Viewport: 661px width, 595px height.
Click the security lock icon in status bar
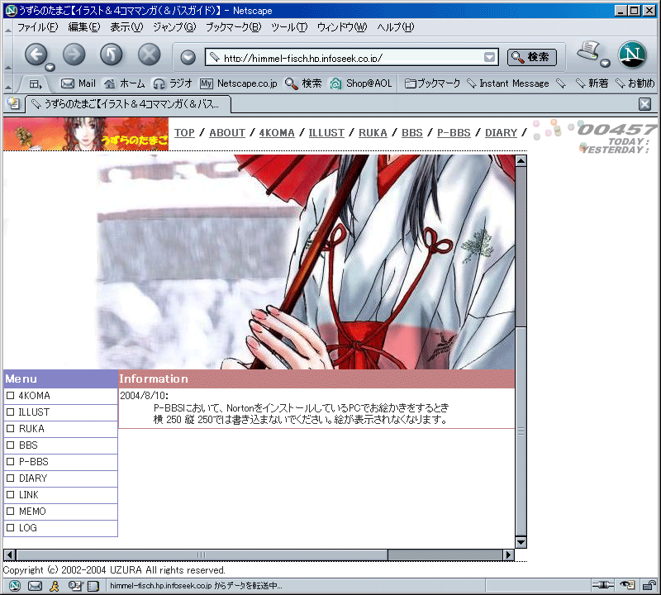(x=649, y=585)
